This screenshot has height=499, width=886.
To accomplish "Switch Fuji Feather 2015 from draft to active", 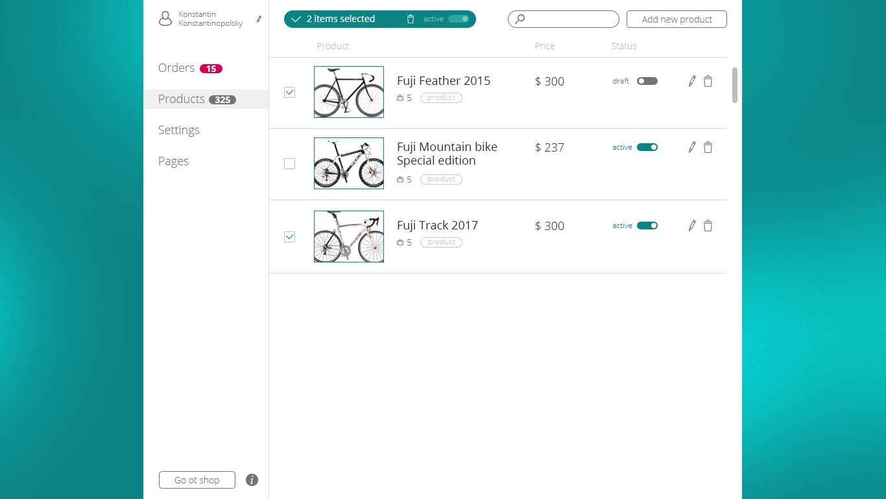I will pyautogui.click(x=647, y=81).
